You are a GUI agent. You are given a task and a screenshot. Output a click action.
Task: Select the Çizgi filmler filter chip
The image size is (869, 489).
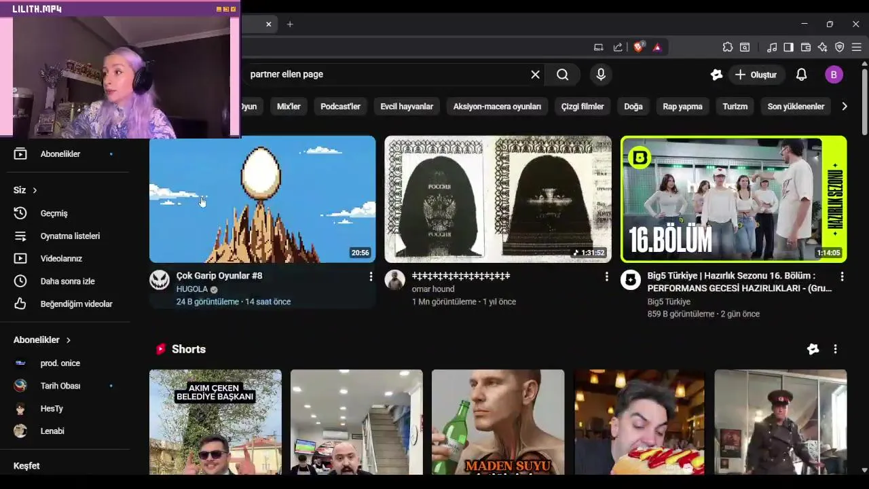click(583, 107)
